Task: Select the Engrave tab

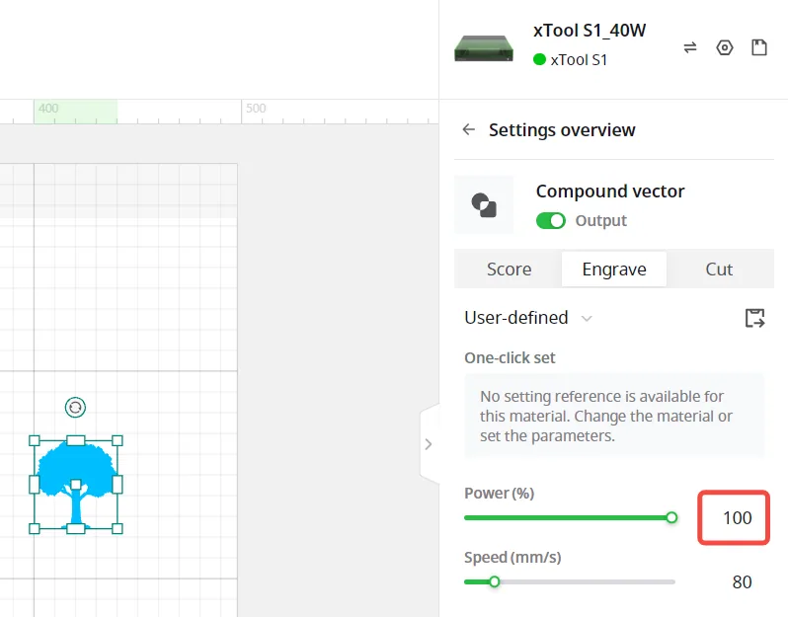Action: [x=614, y=270]
